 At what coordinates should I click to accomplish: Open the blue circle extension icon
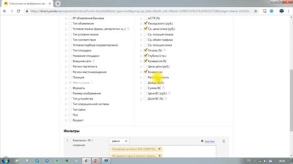[271, 11]
